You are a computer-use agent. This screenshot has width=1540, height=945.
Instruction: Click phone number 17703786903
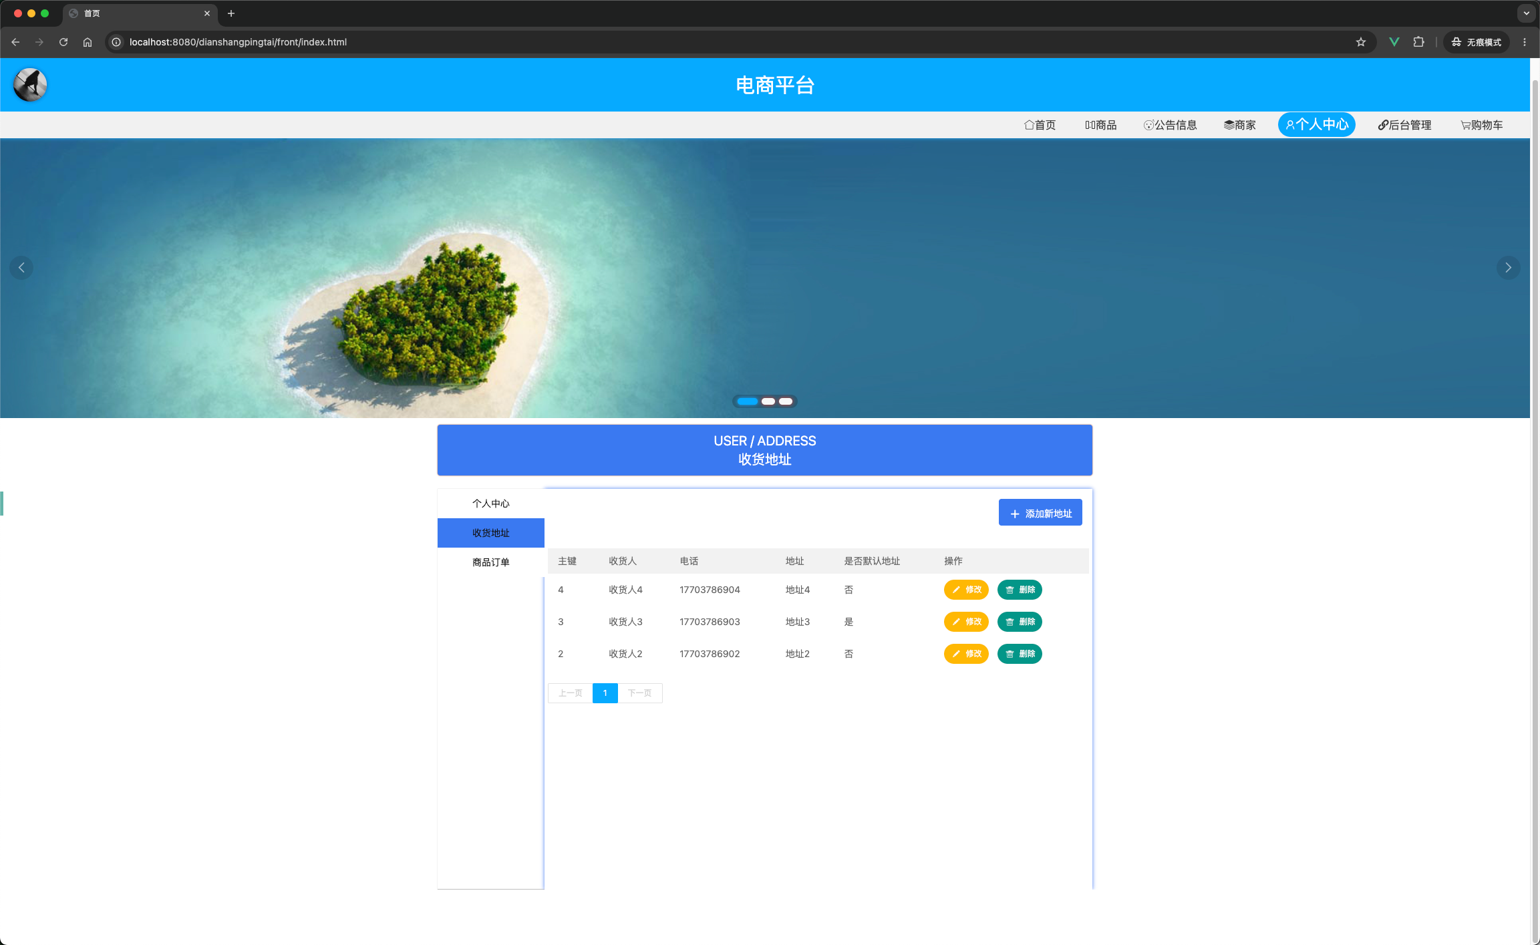point(710,622)
